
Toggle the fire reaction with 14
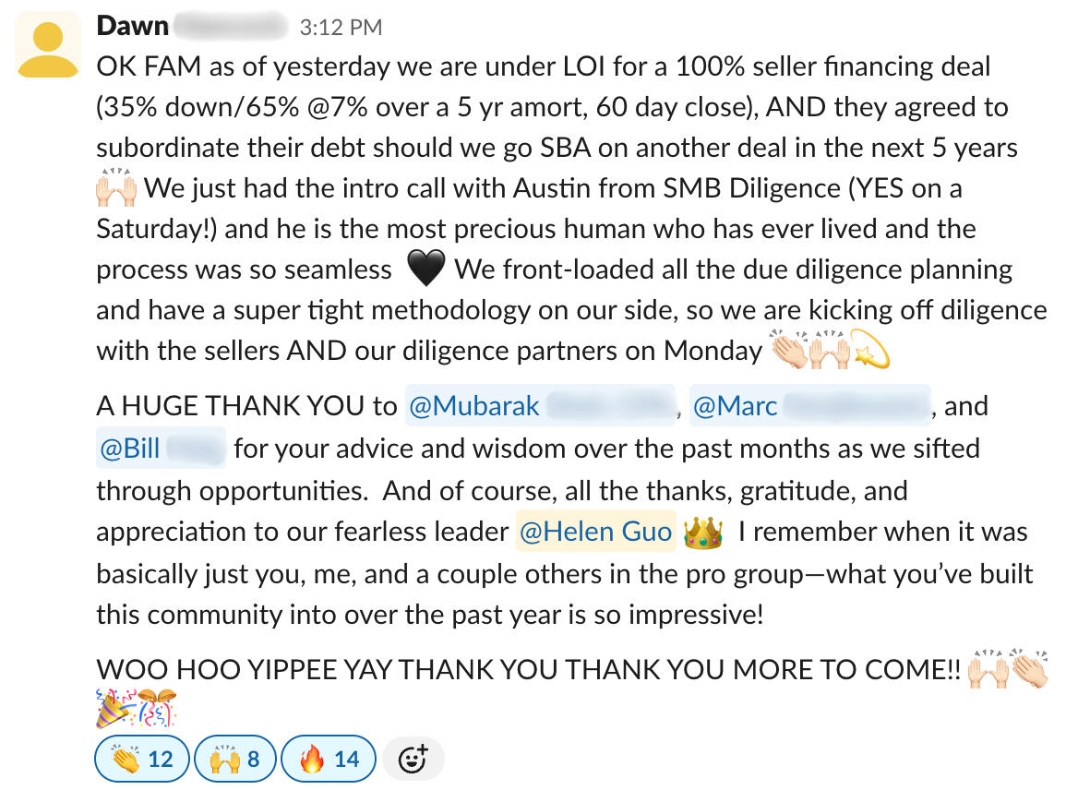pyautogui.click(x=328, y=759)
